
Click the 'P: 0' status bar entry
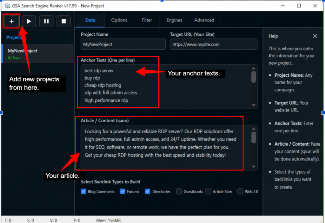pos(77,220)
